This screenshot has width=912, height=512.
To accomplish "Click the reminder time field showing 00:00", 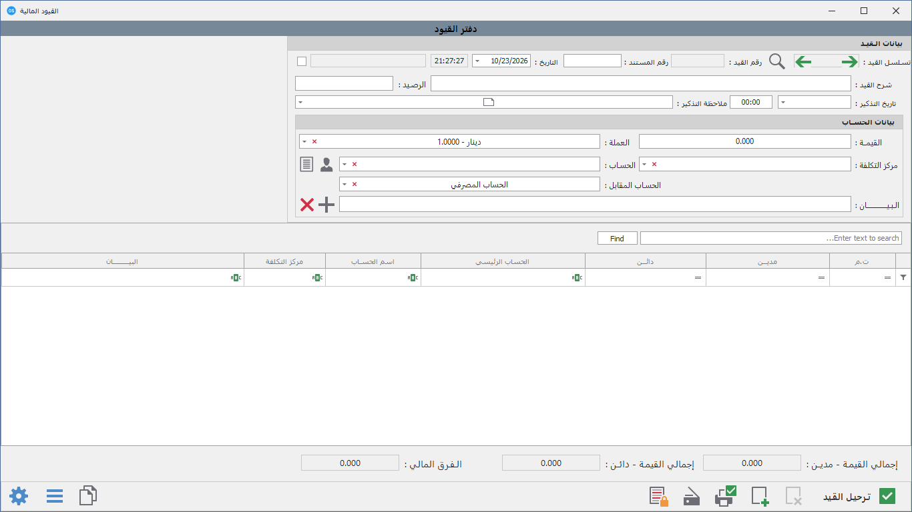I will 751,103.
